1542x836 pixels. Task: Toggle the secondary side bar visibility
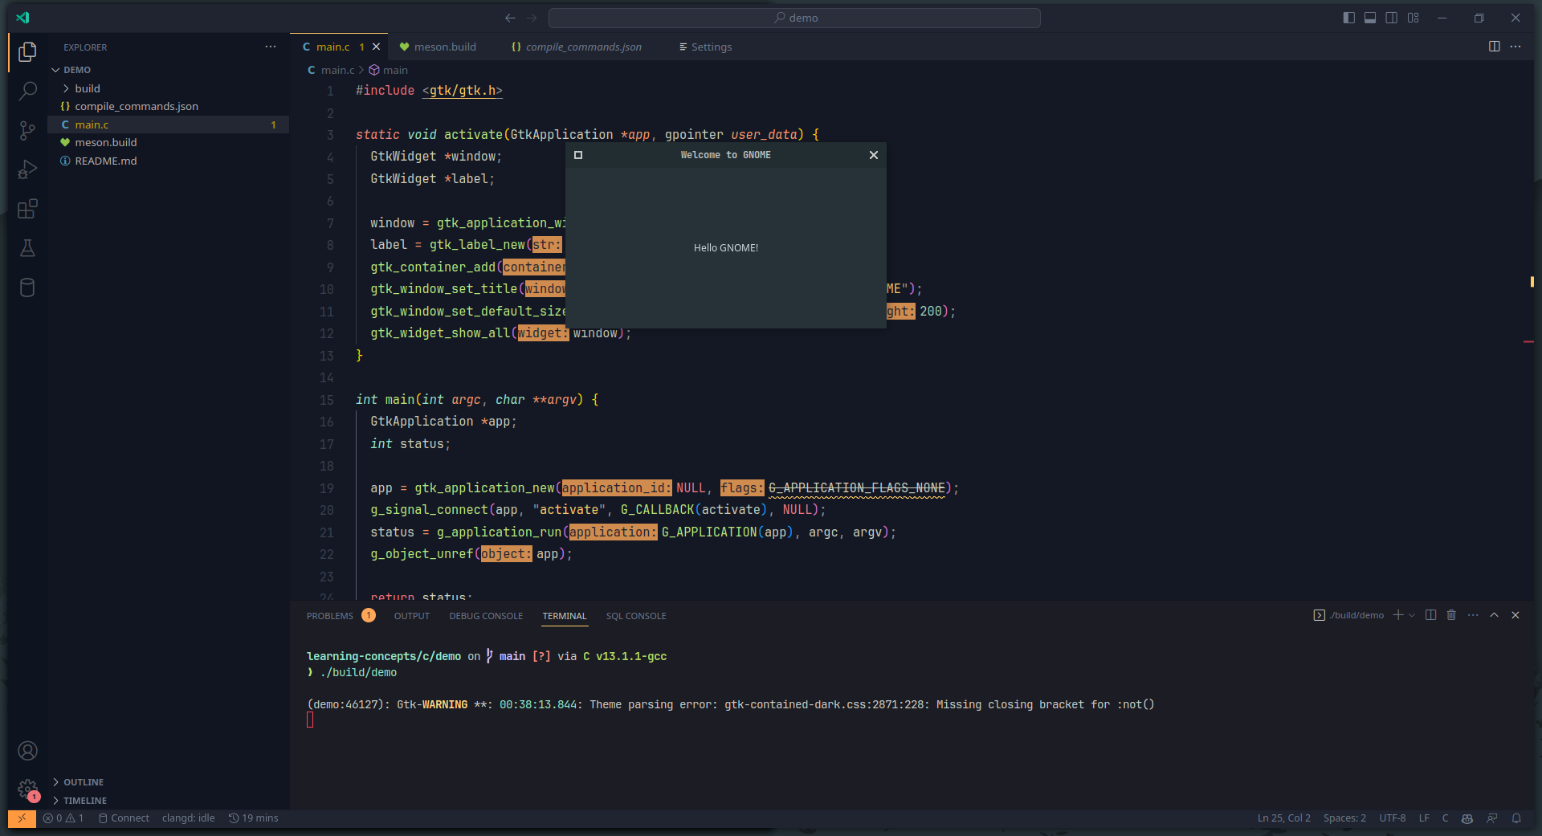pos(1392,18)
